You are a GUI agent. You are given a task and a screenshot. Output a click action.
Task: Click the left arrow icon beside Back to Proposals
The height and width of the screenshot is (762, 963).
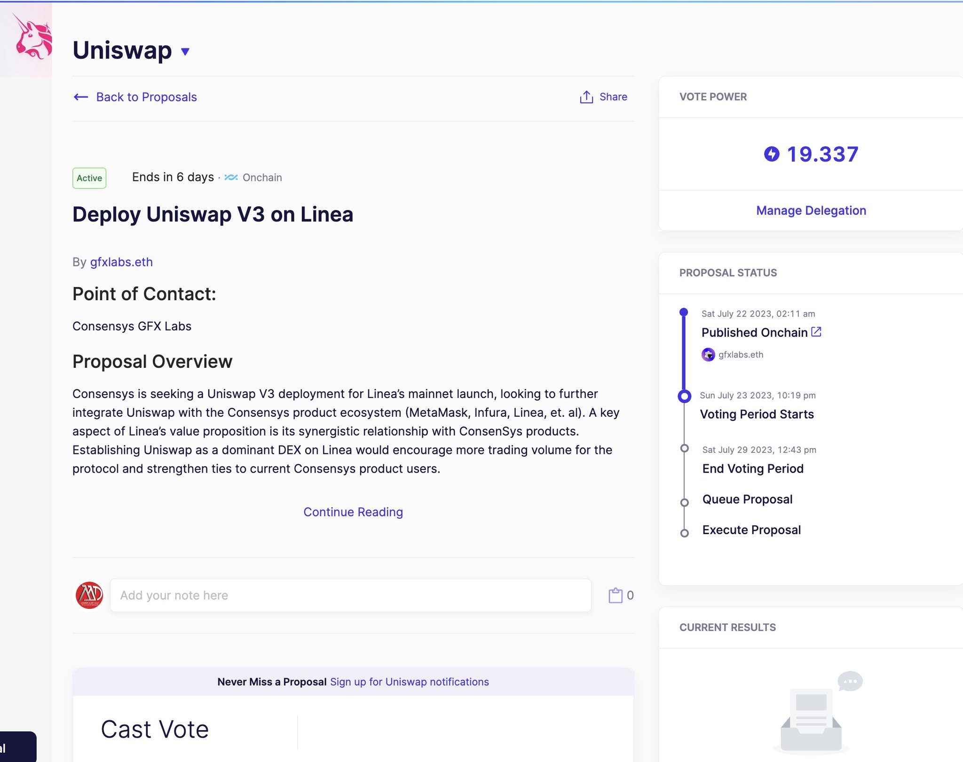coord(81,97)
